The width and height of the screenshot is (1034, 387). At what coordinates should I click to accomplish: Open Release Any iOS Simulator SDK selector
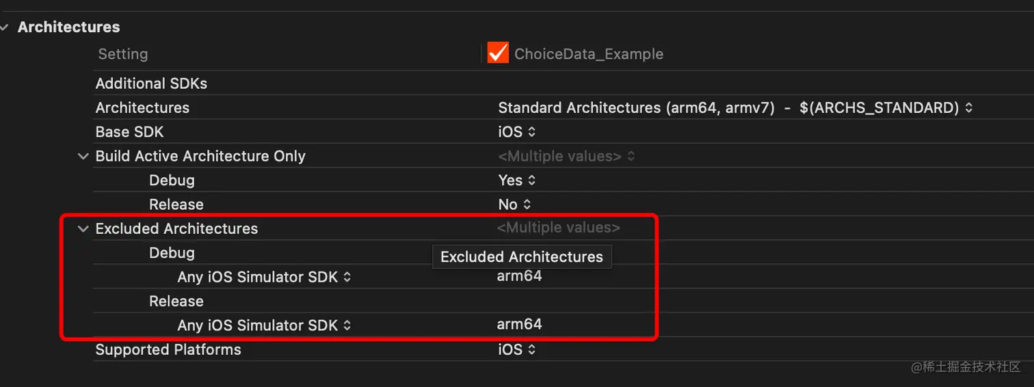pyautogui.click(x=264, y=325)
